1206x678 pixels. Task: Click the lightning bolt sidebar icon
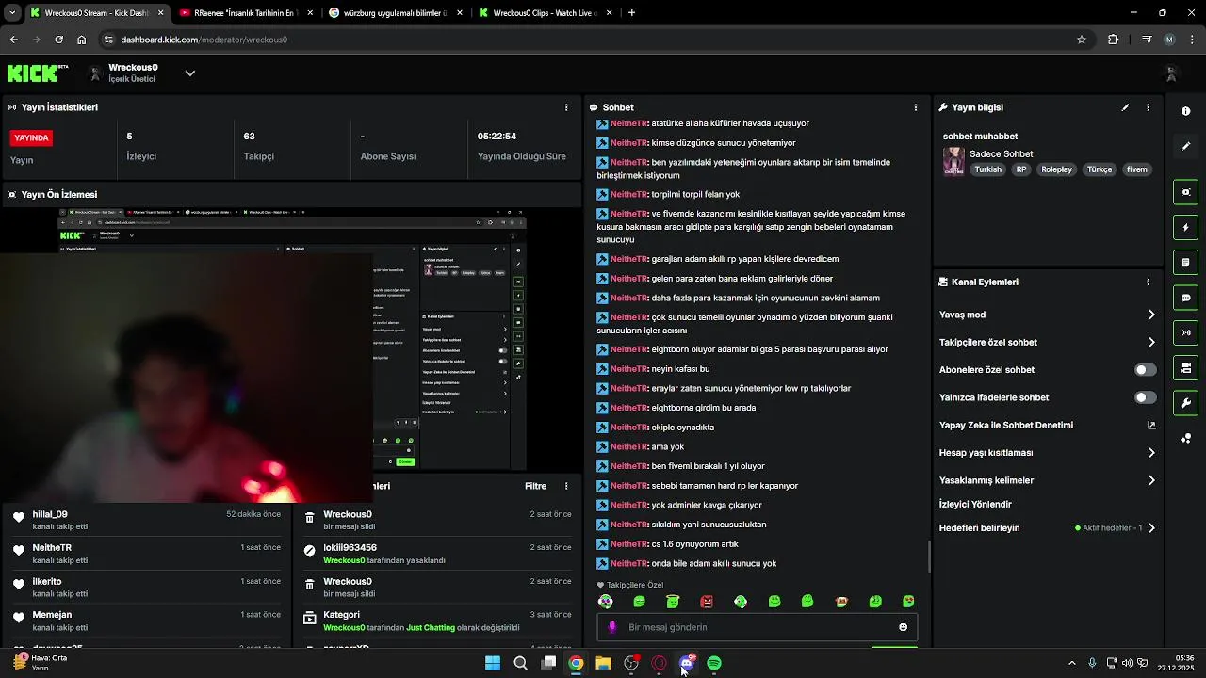coord(1185,227)
